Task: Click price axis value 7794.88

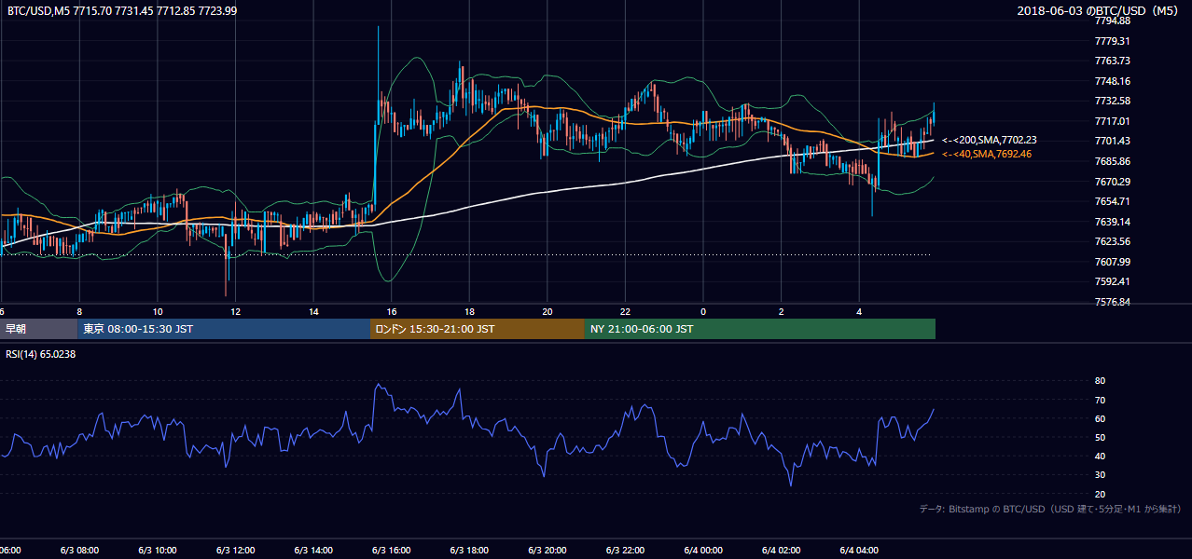Action: click(x=1113, y=20)
